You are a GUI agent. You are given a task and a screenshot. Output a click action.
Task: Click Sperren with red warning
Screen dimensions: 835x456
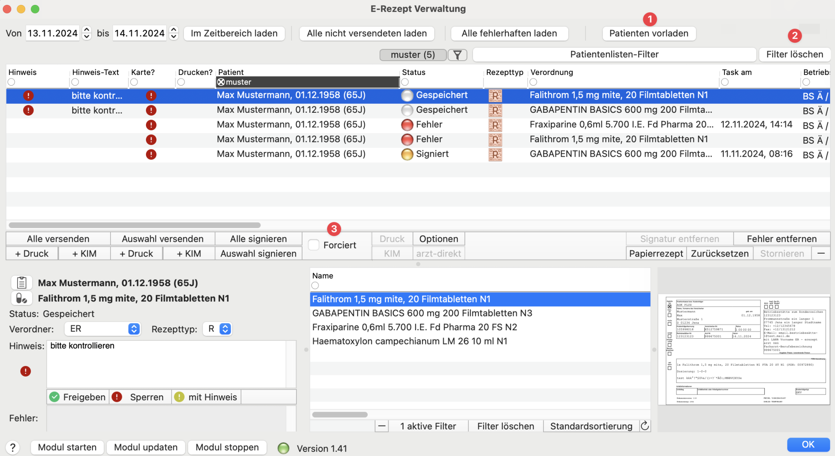[140, 397]
